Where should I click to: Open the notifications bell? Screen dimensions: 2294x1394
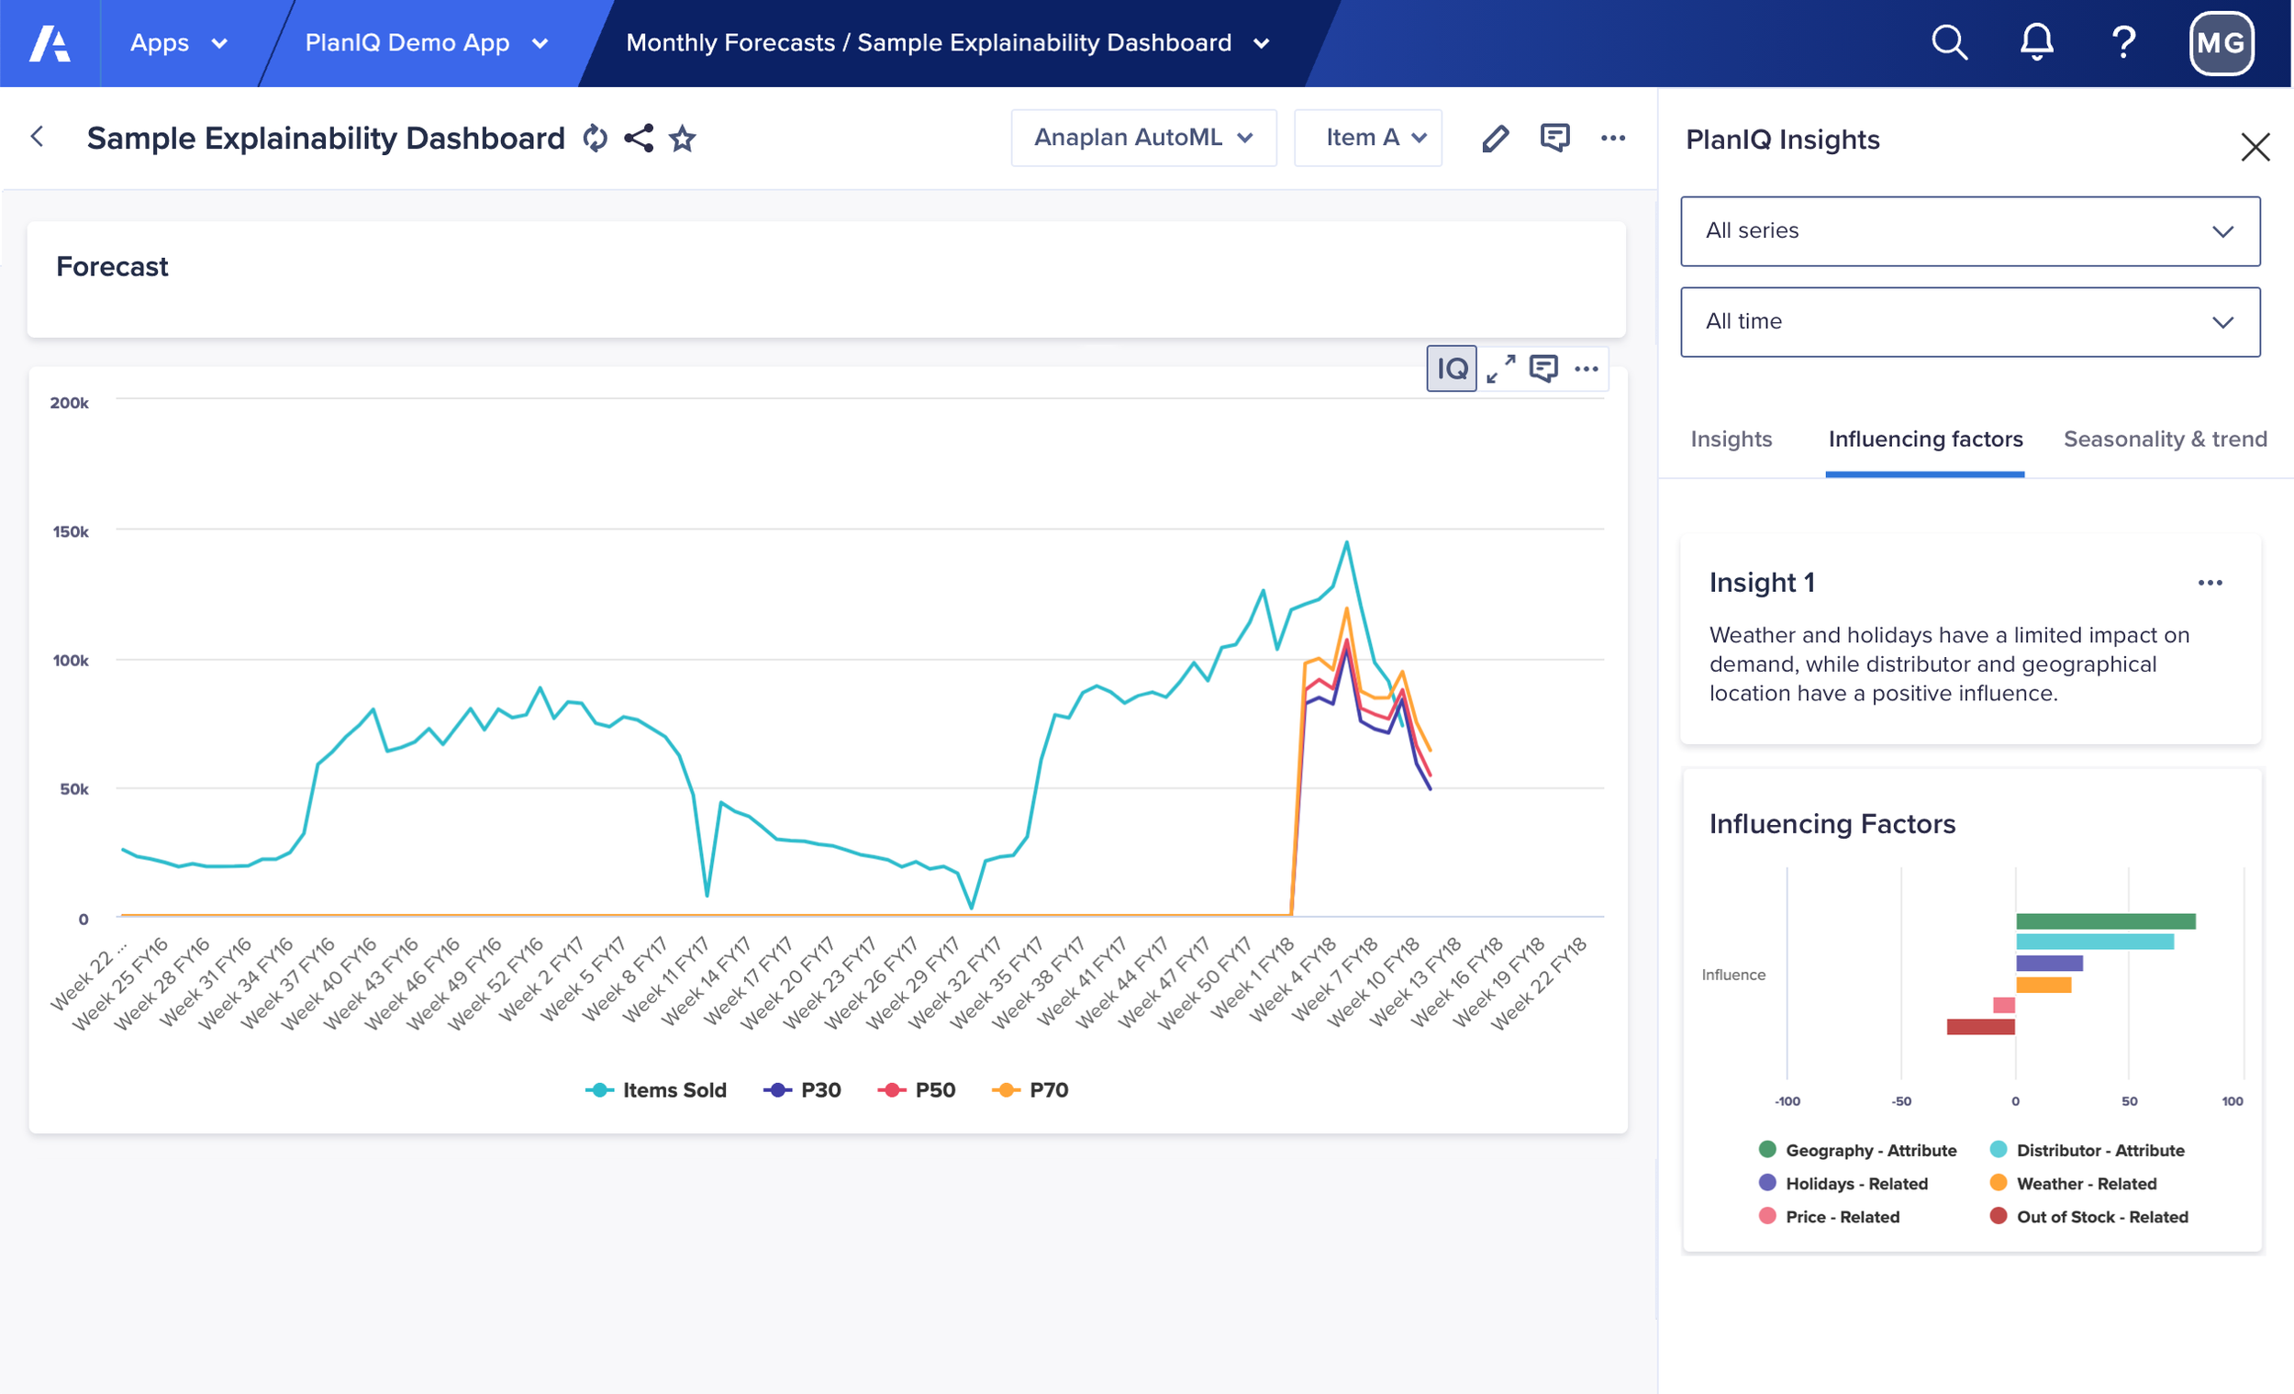2036,43
